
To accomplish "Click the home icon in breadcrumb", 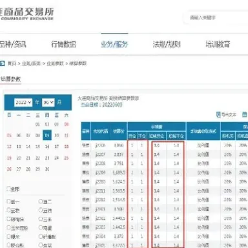I will click(3, 63).
